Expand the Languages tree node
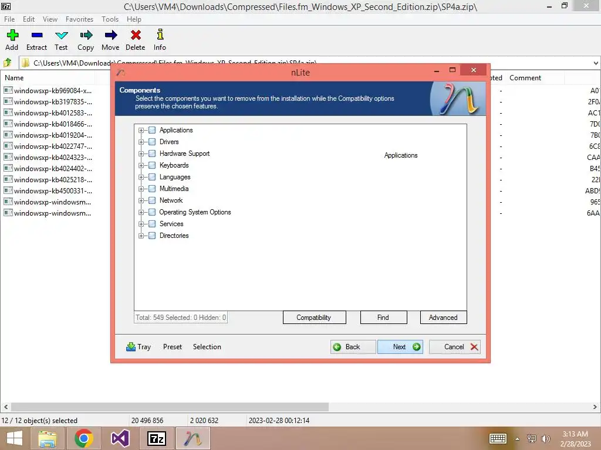 coord(141,177)
